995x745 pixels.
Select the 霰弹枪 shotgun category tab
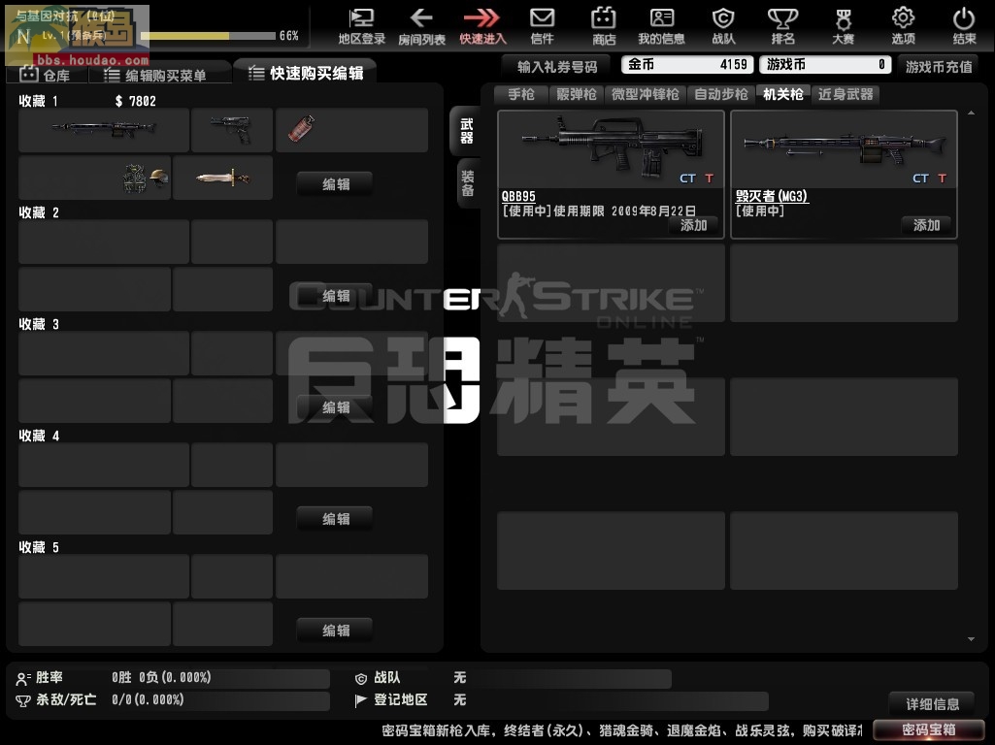pos(577,94)
